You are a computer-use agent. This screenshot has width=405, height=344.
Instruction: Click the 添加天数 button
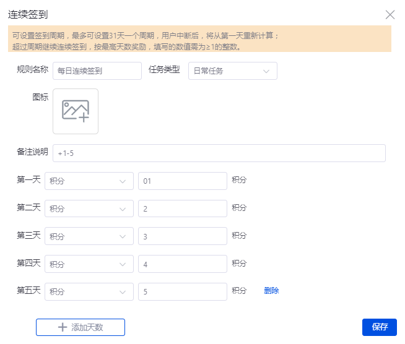[x=81, y=327]
